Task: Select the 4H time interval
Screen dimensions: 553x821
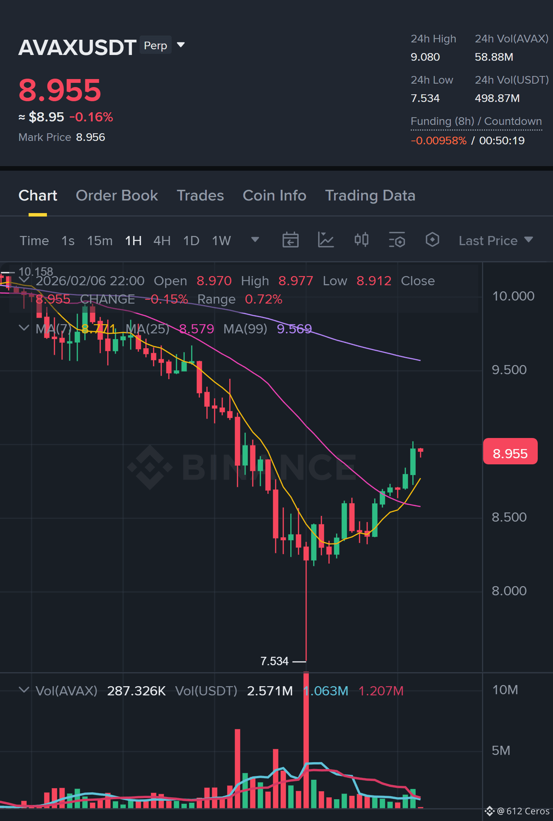Action: [162, 241]
